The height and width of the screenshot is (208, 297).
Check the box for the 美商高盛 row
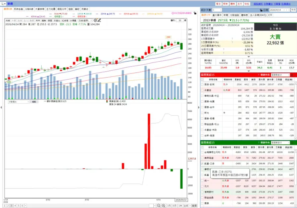click(x=202, y=158)
